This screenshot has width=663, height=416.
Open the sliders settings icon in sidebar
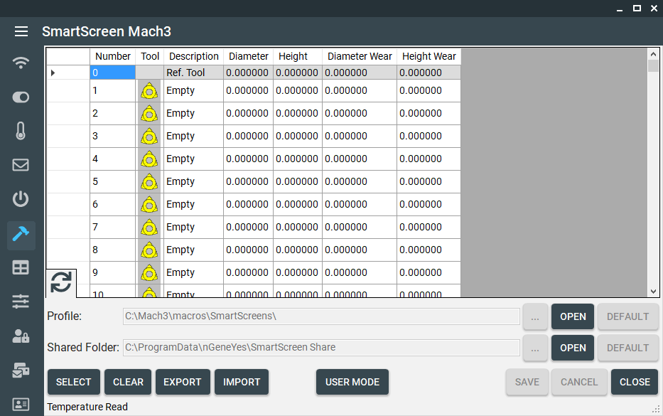tap(21, 302)
